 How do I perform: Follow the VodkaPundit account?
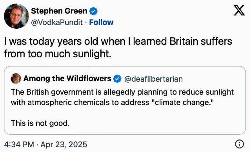tap(101, 22)
